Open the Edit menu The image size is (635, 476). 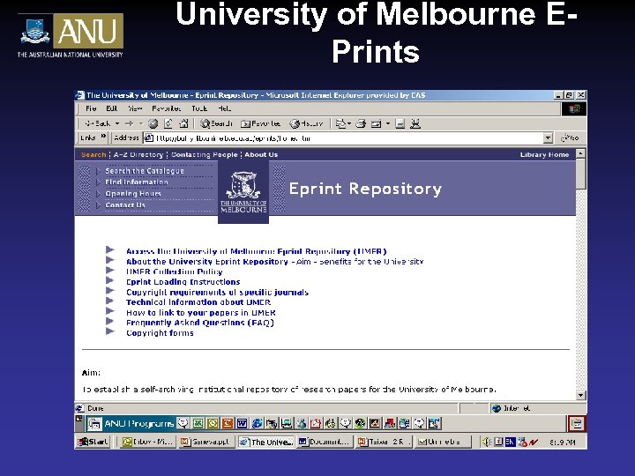pos(112,108)
